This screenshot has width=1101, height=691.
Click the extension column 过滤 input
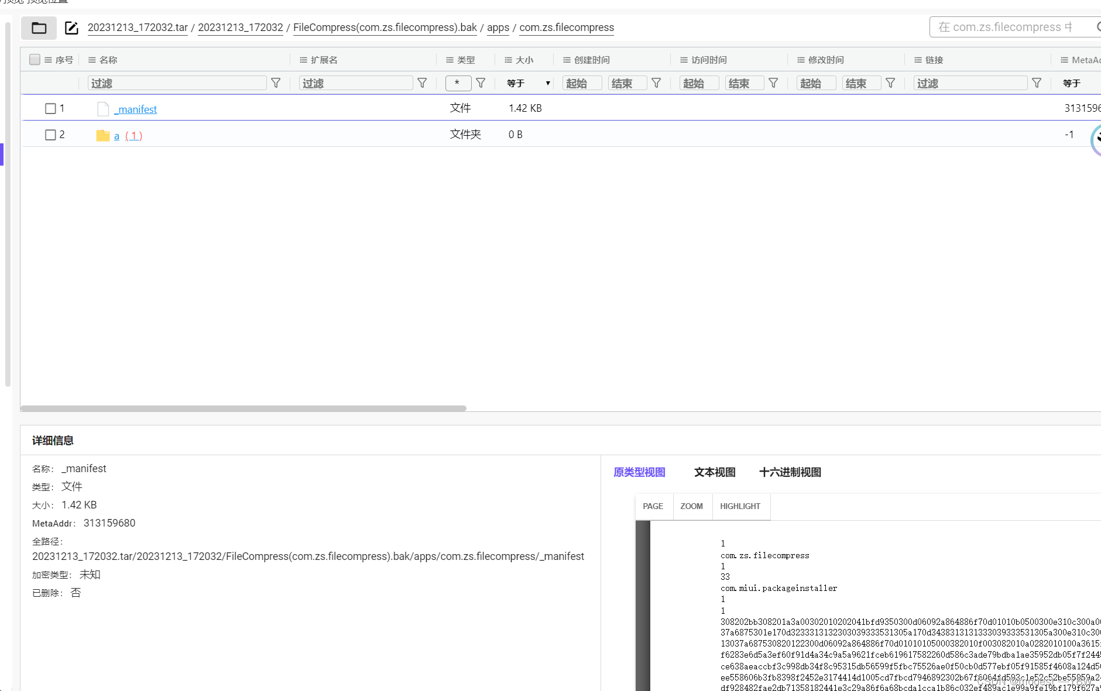point(356,83)
